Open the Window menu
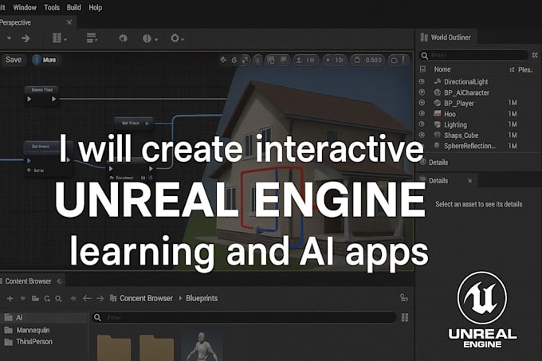The height and width of the screenshot is (361, 542). click(25, 7)
